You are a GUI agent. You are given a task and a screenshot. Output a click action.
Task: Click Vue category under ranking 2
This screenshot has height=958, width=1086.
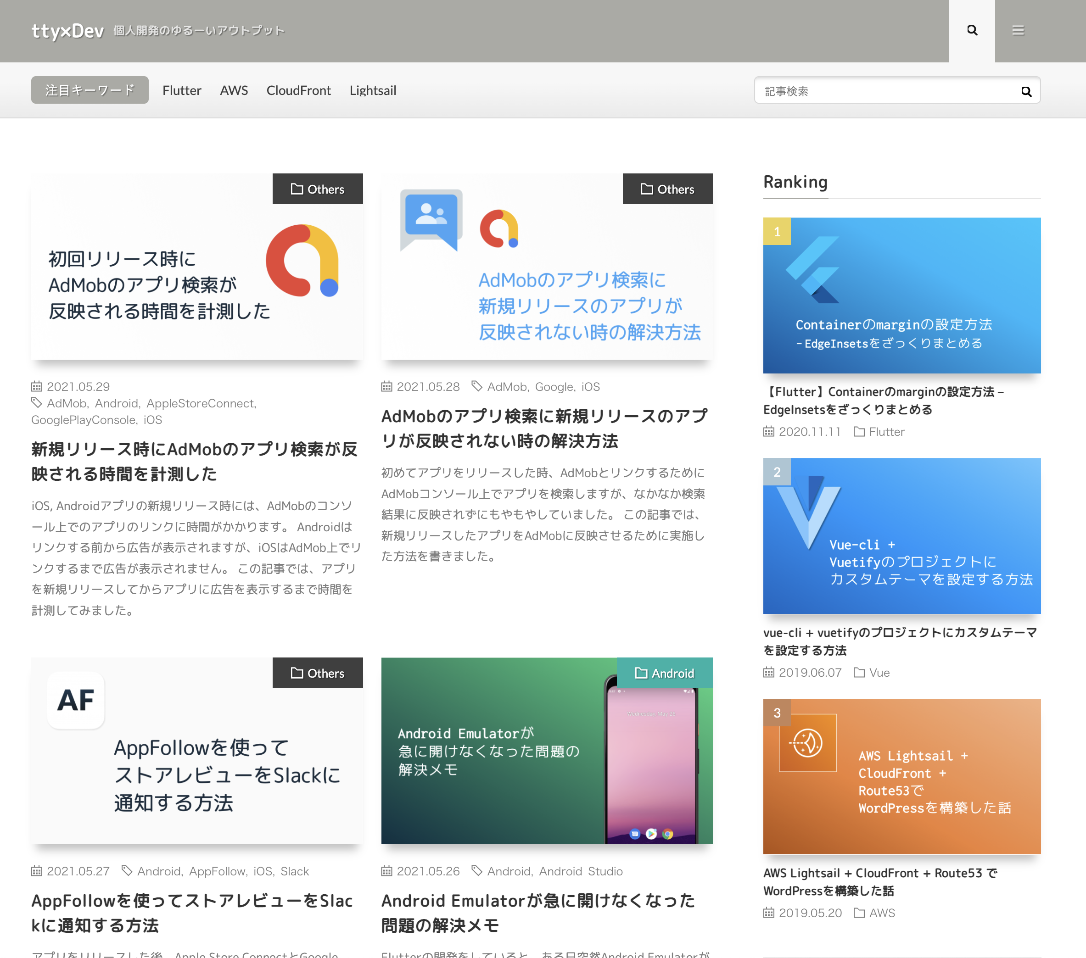click(879, 672)
